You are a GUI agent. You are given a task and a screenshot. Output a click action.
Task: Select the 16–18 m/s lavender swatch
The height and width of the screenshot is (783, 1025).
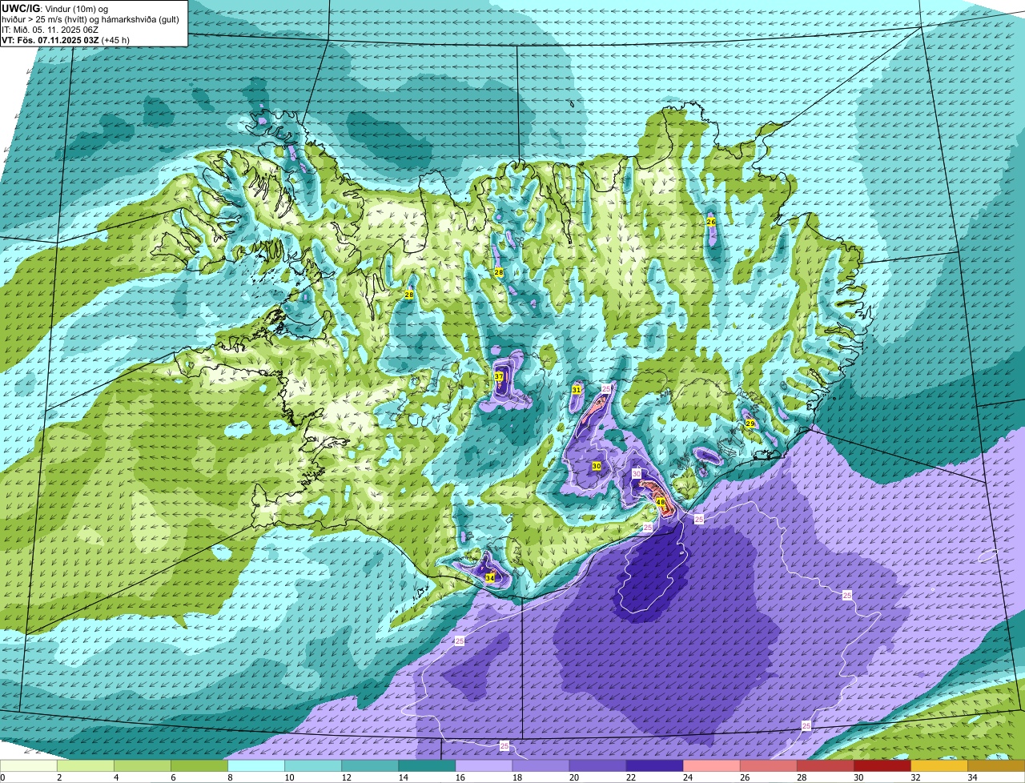484,766
